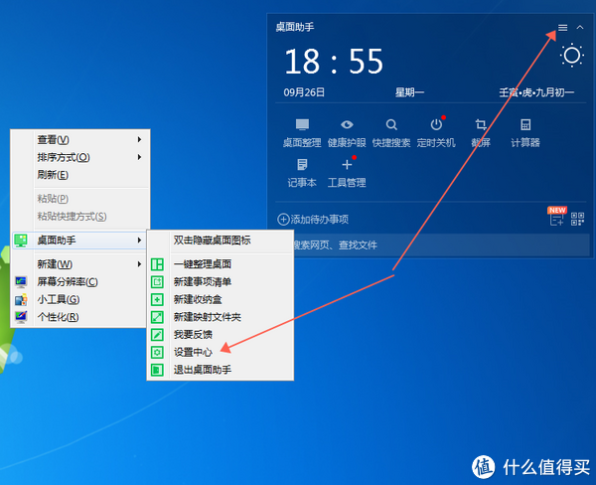The image size is (596, 485).
Task: Choose 一键整理桌面 in submenu
Action: coord(221,264)
